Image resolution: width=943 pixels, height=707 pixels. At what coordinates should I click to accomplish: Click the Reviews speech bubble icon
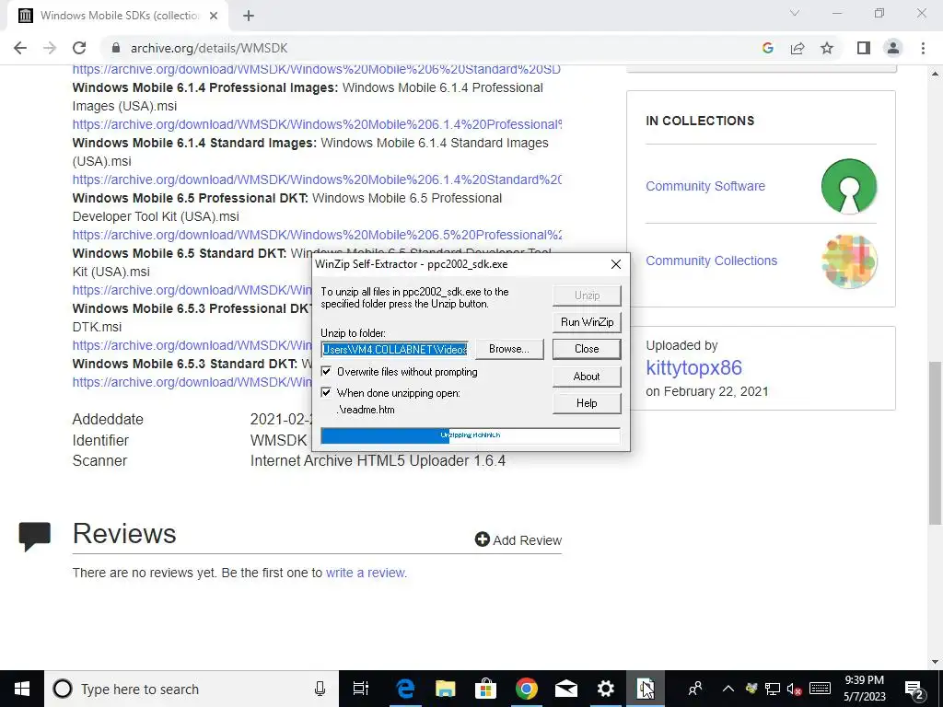tap(34, 537)
